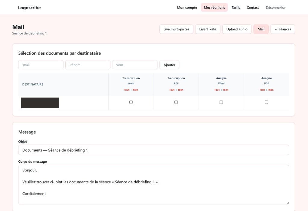308x211 pixels.
Task: Select "Tout" under Analyse Word
Action: pyautogui.click(x=217, y=89)
